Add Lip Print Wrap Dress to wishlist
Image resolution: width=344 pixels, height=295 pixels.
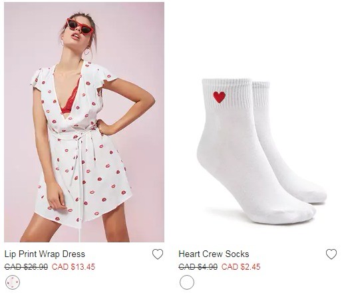pos(158,254)
